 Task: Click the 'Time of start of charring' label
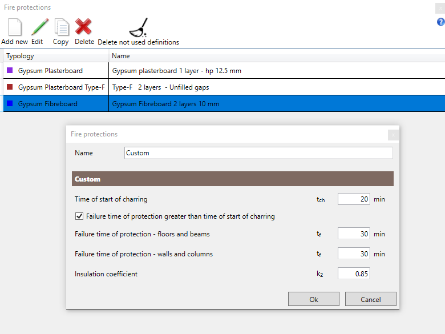[111, 199]
